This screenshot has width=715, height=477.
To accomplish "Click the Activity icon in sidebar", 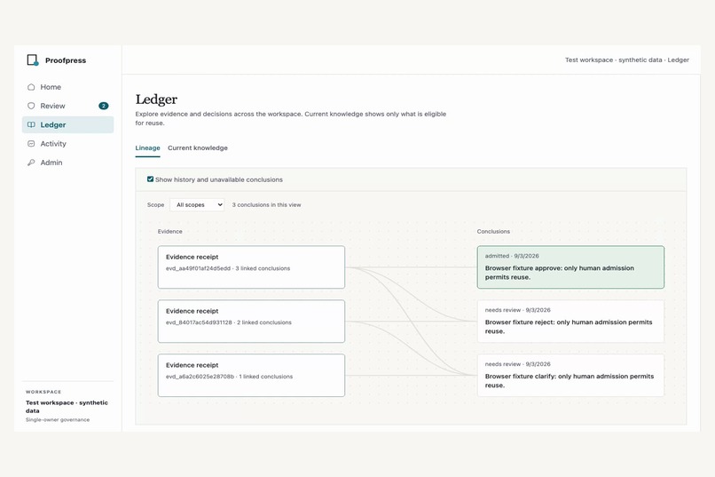I will click(x=31, y=143).
